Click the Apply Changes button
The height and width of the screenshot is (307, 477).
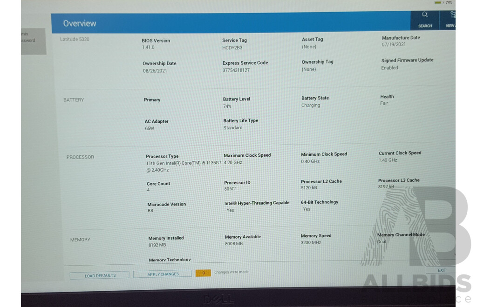tap(163, 274)
